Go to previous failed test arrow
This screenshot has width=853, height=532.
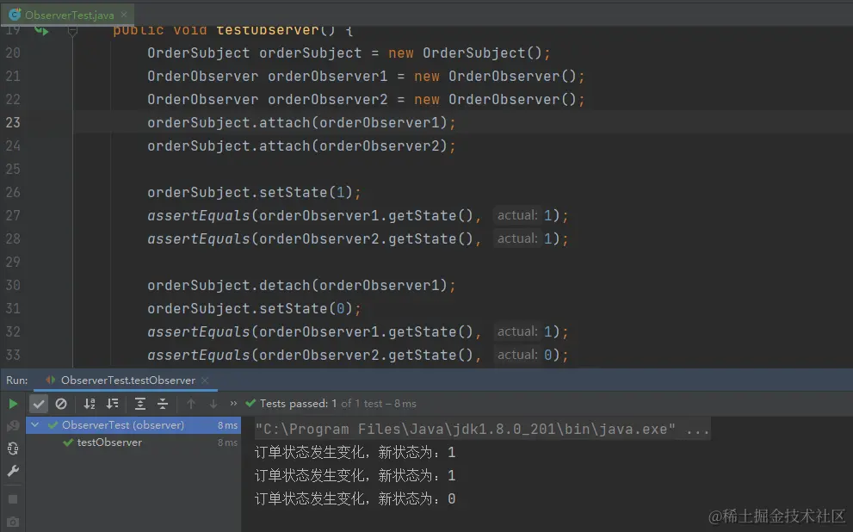[x=191, y=404]
